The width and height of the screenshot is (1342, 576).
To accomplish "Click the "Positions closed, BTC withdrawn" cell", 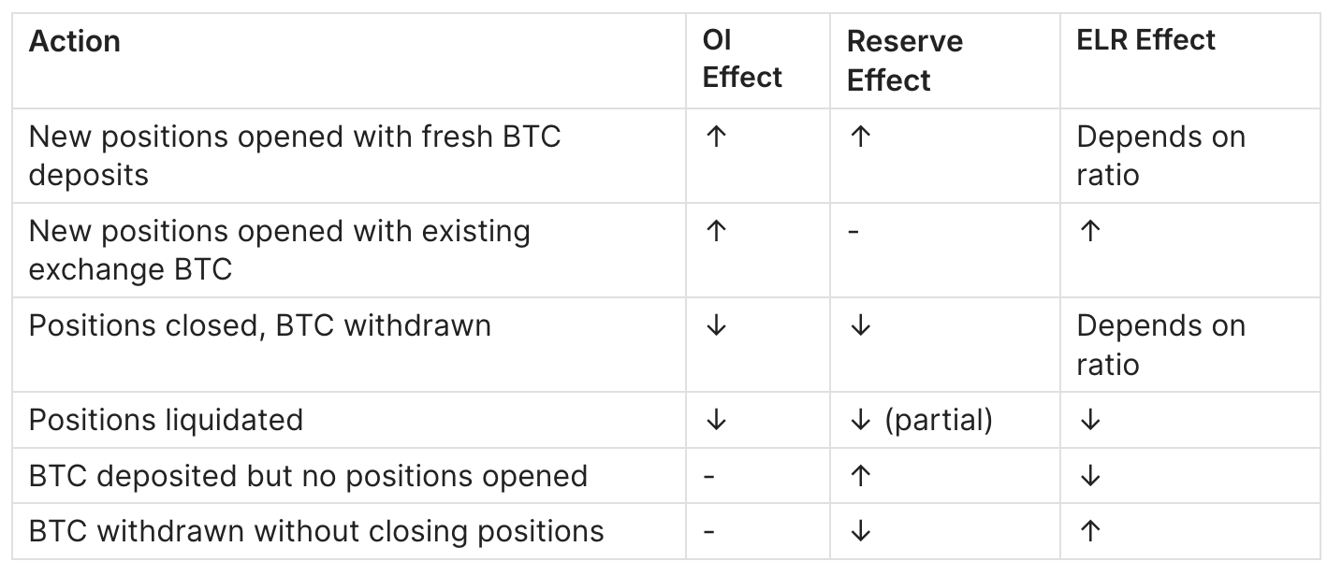I will pyautogui.click(x=259, y=325).
